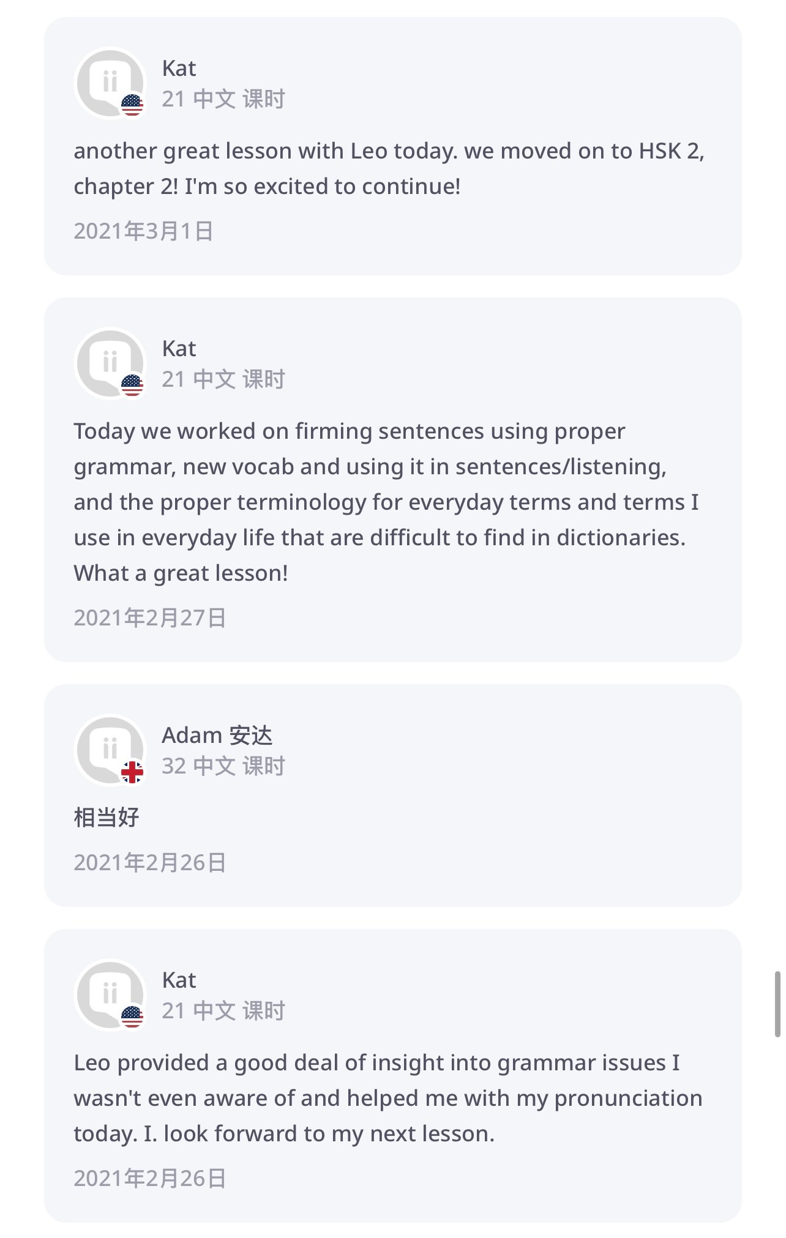Viewport: 786px width, 1238px height.
Task: Click the vertical scrollbar thumb
Action: tap(777, 1004)
